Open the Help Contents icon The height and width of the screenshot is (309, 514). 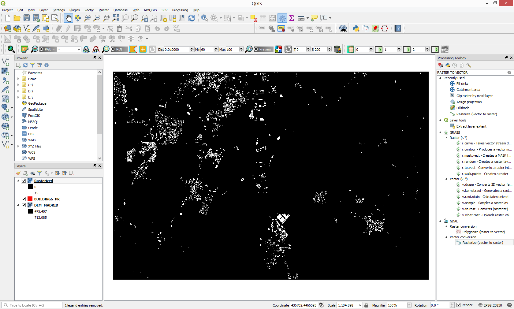[x=398, y=28]
